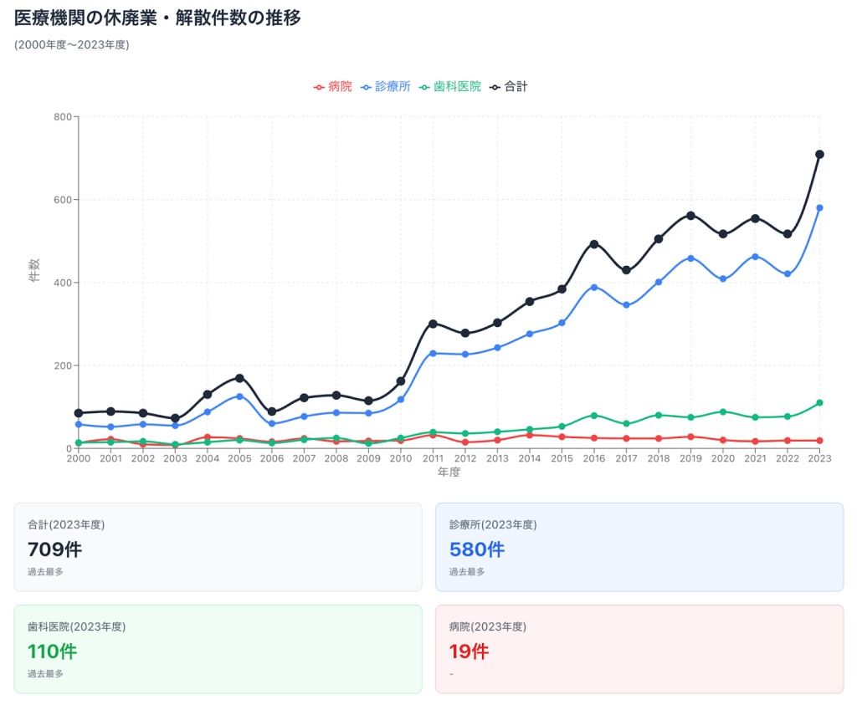Hide the 診療所 series via the legend
This screenshot has height=710, width=857.
386,86
